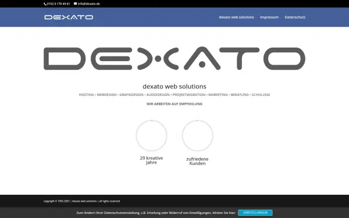Click the large DEXATO logo image

click(174, 58)
